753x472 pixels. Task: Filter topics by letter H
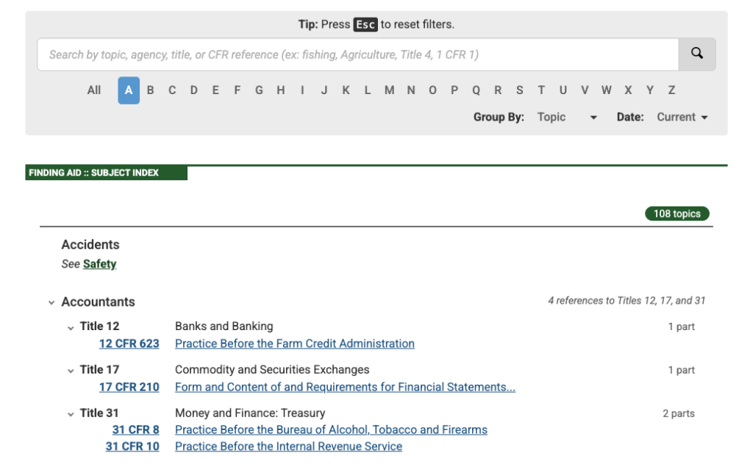(281, 90)
